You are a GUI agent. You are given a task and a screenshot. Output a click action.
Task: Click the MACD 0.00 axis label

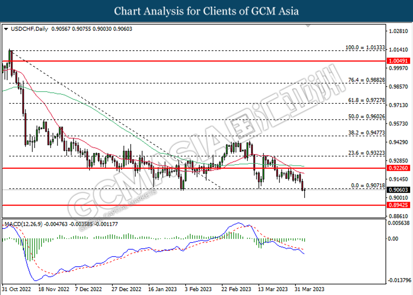(393, 239)
